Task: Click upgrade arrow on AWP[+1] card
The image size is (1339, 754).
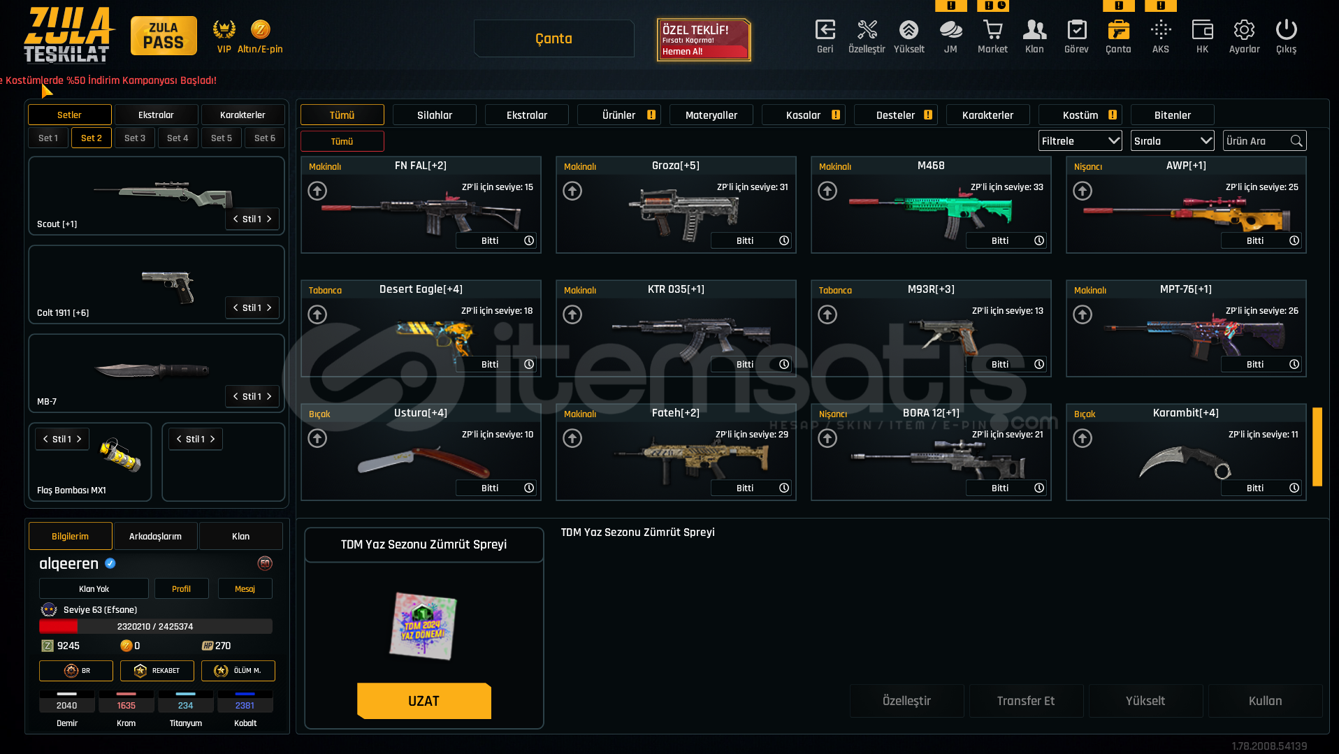Action: pos(1083,191)
